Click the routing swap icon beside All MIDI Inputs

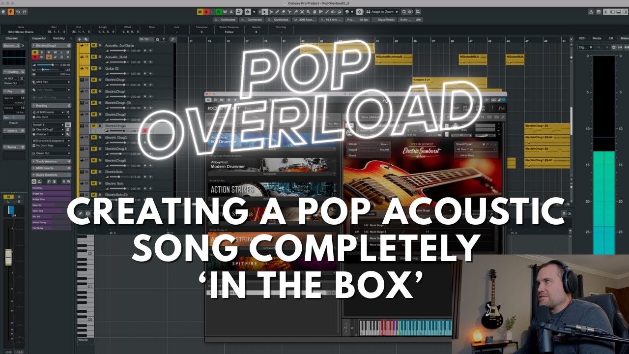click(x=68, y=112)
